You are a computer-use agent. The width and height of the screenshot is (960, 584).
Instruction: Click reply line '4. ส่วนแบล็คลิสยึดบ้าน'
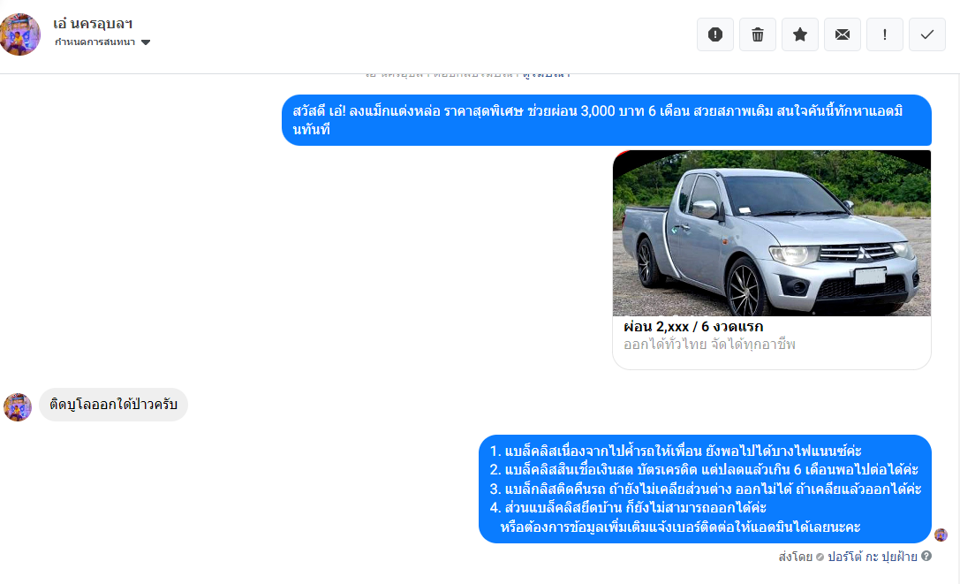628,507
